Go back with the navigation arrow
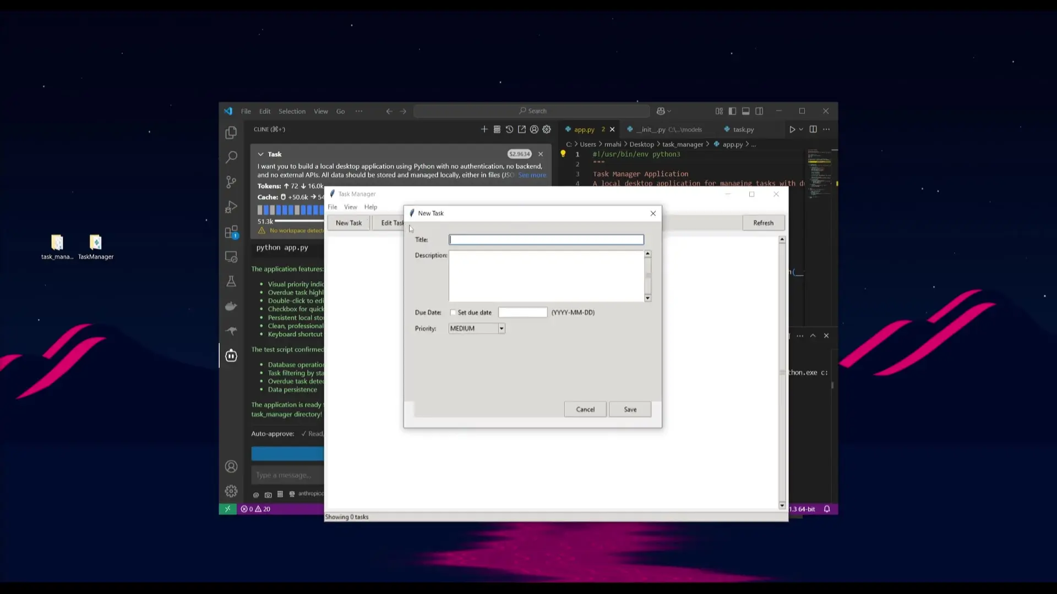This screenshot has width=1057, height=594. 389,111
